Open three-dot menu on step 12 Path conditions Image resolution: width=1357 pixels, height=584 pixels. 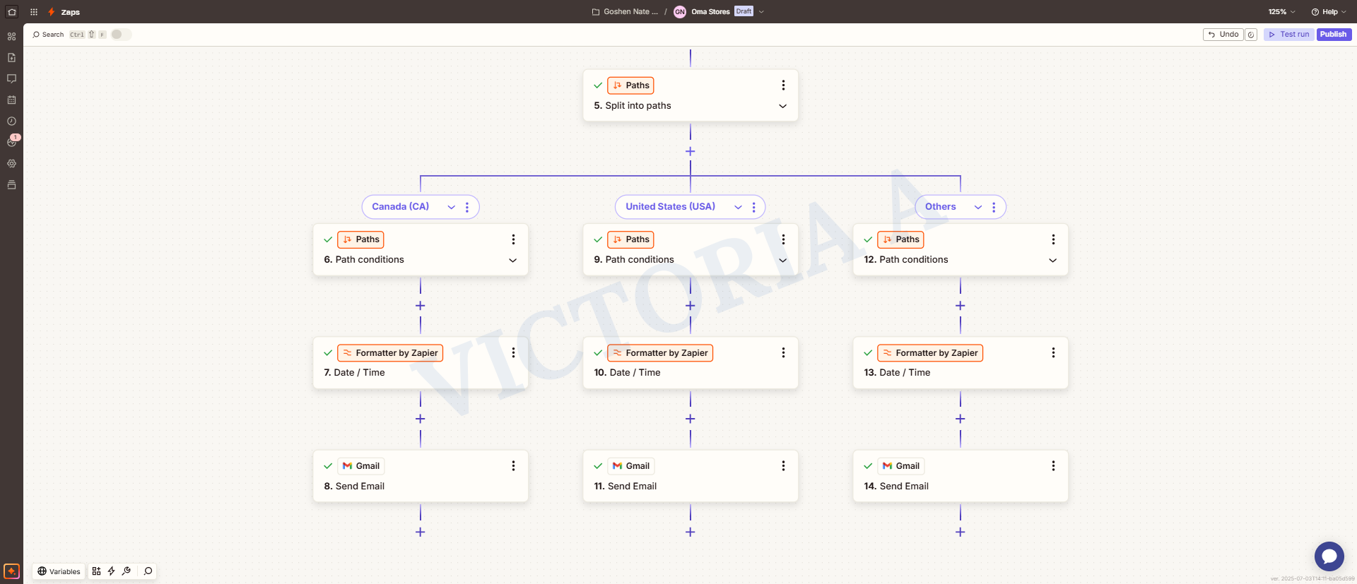coord(1053,239)
